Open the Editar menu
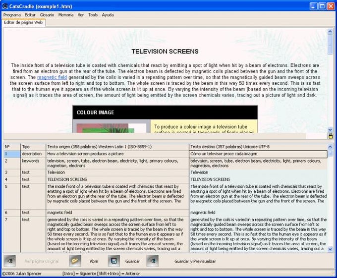337x278 pixels. 30,15
